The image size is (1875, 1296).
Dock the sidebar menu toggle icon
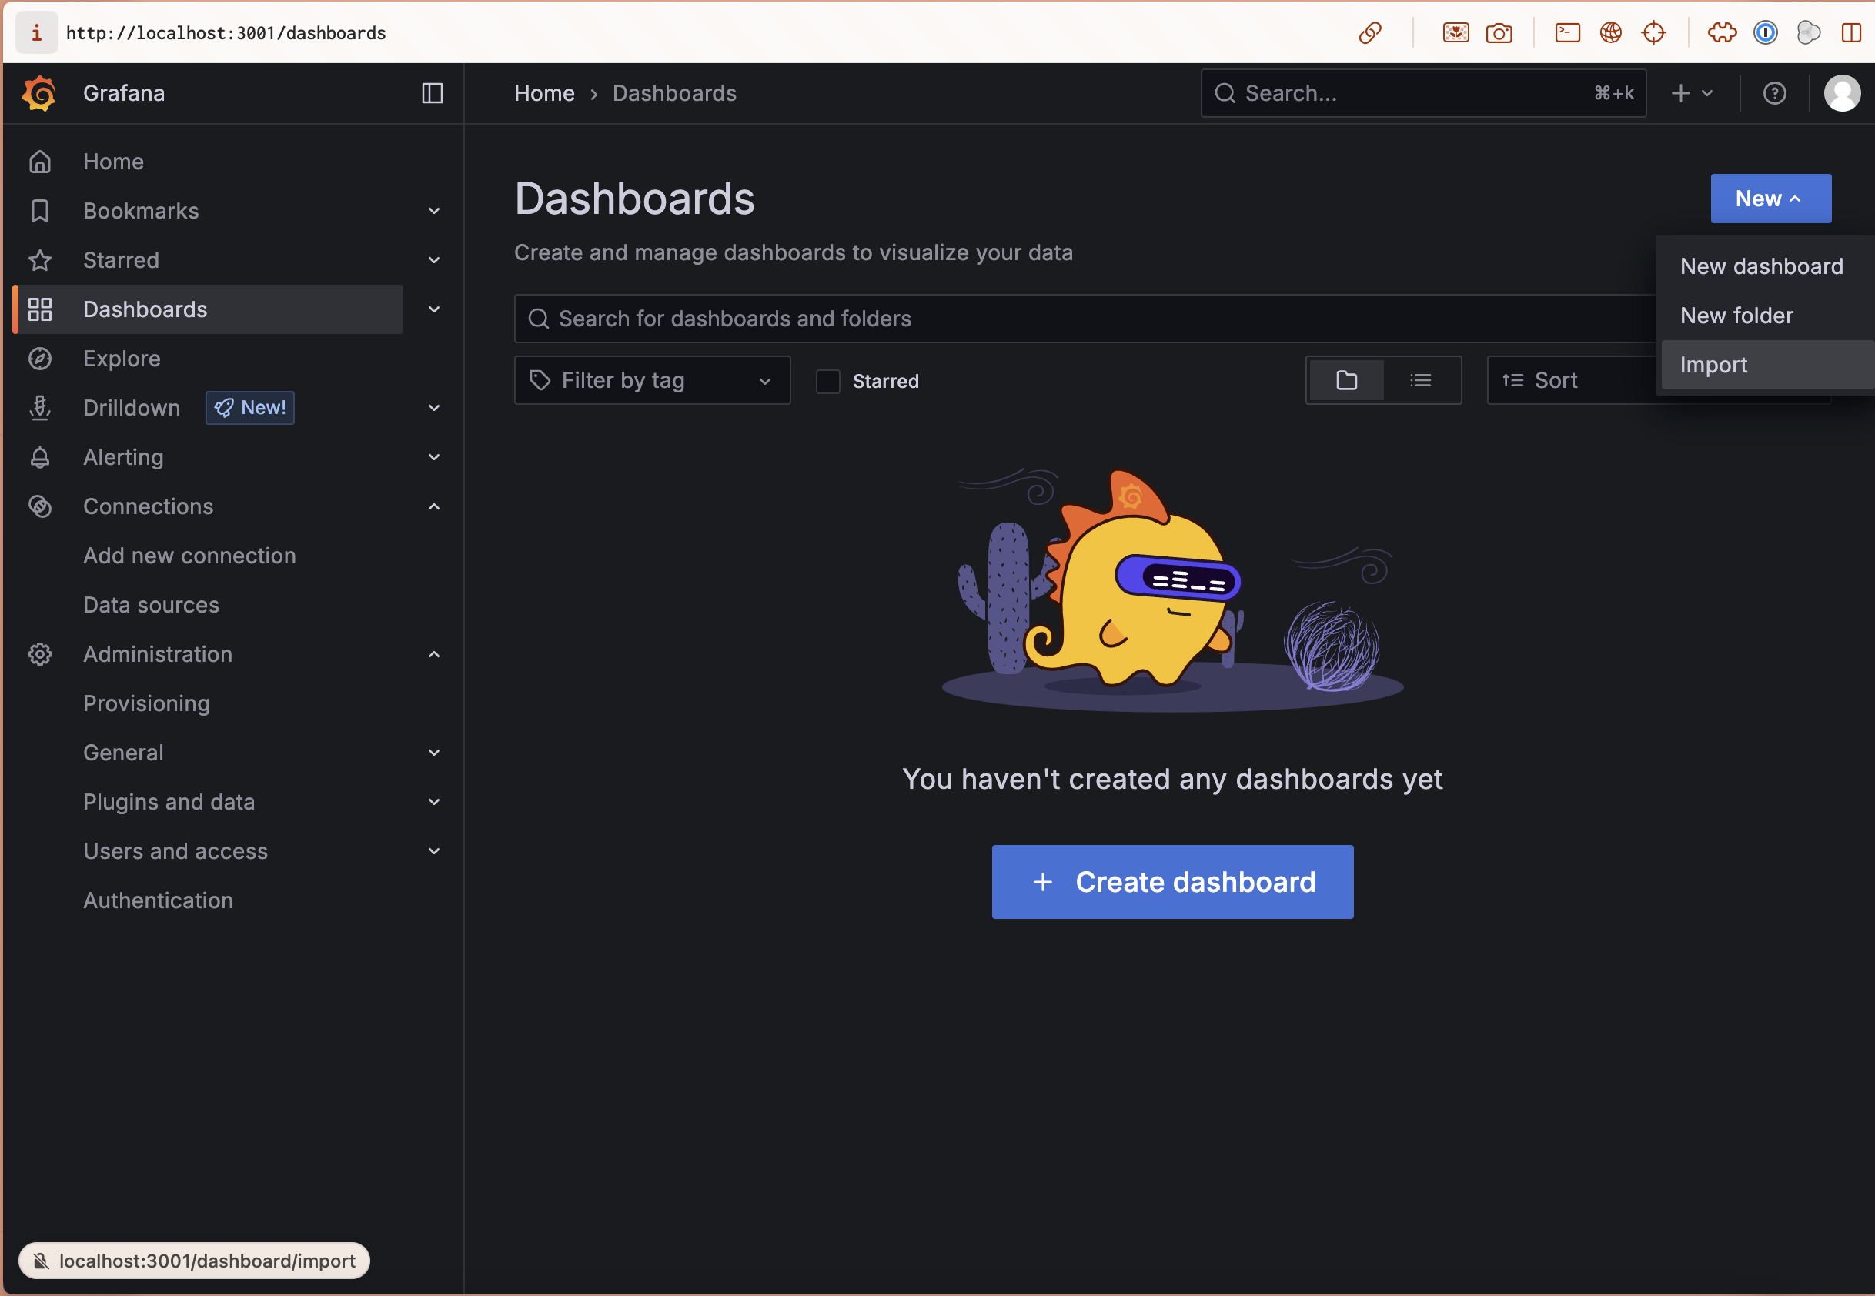[432, 93]
